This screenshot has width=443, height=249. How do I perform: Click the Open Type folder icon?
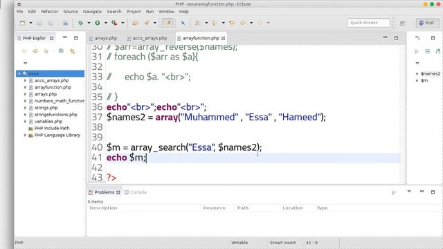click(x=135, y=23)
